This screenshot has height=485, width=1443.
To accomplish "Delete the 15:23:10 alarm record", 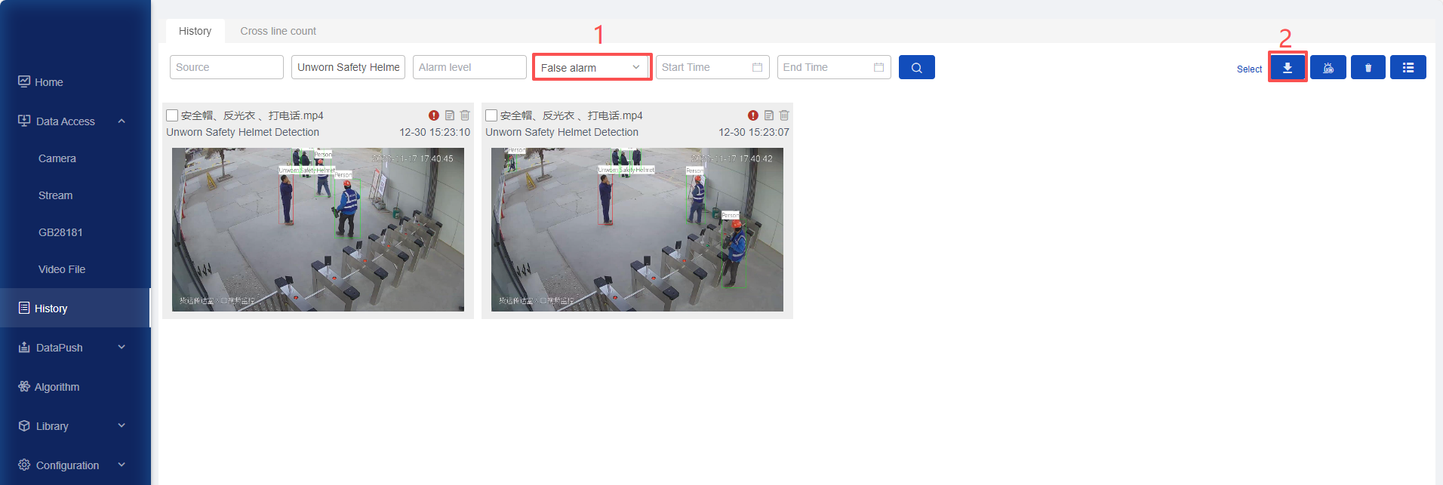I will pyautogui.click(x=465, y=115).
